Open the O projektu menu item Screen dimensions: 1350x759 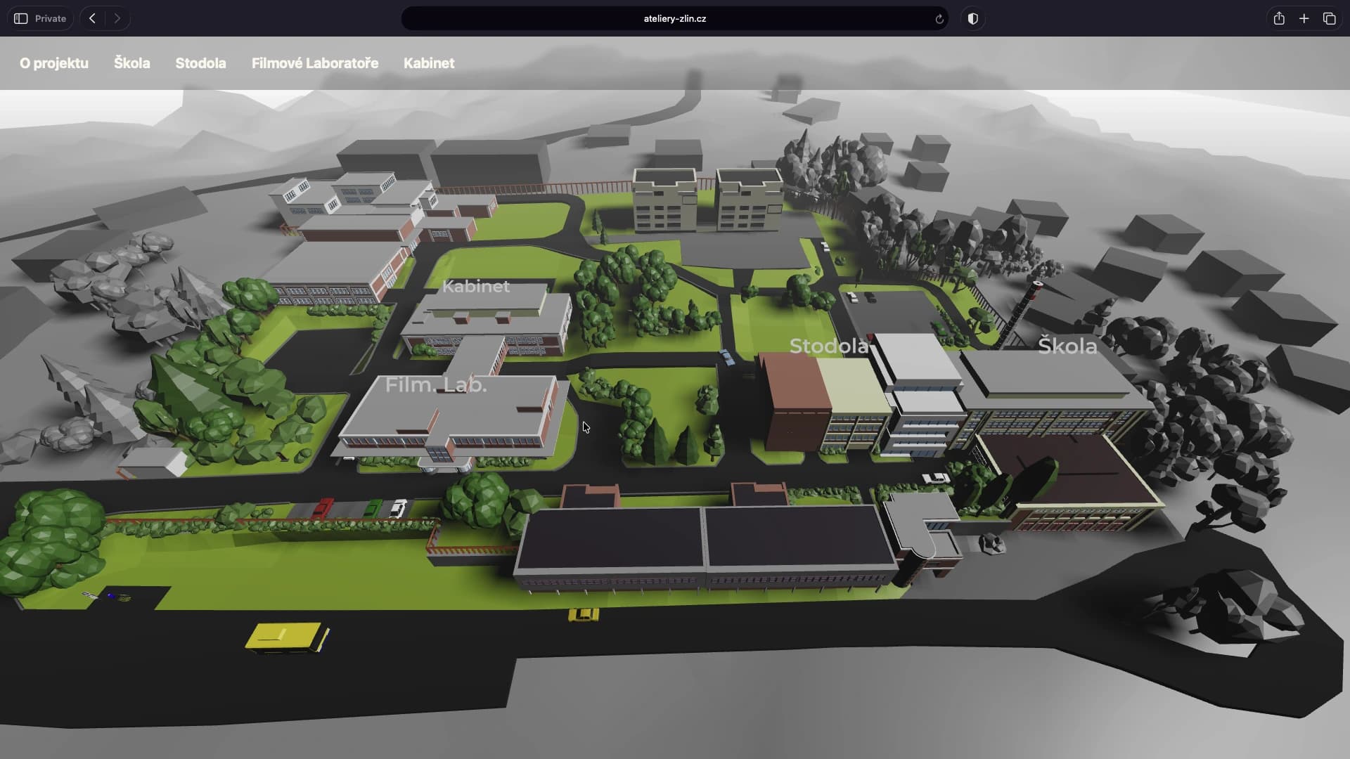[54, 63]
